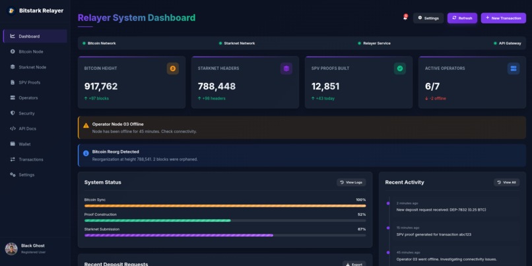This screenshot has width=532, height=266.
Task: Click the Bitcoin Height coin icon
Action: (x=173, y=68)
